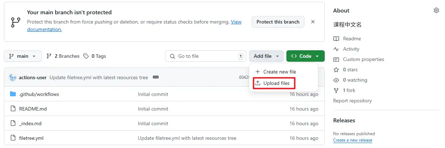445x148 pixels.
Task: Open the _index.md file
Action: pos(30,123)
